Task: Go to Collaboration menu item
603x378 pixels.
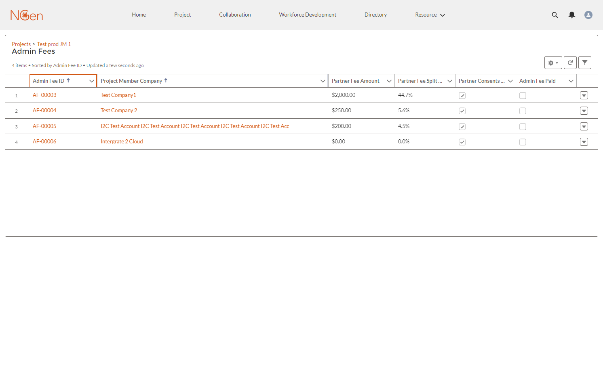Action: pos(235,15)
